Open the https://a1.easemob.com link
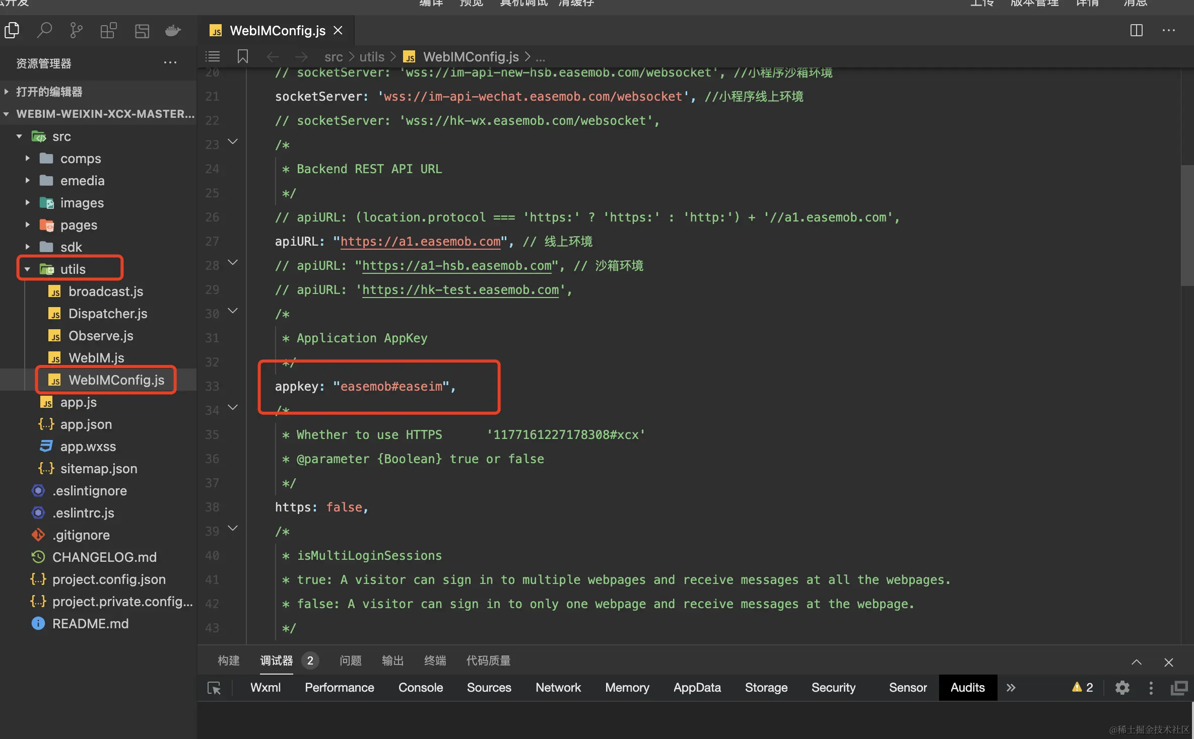Image resolution: width=1194 pixels, height=739 pixels. click(x=421, y=242)
